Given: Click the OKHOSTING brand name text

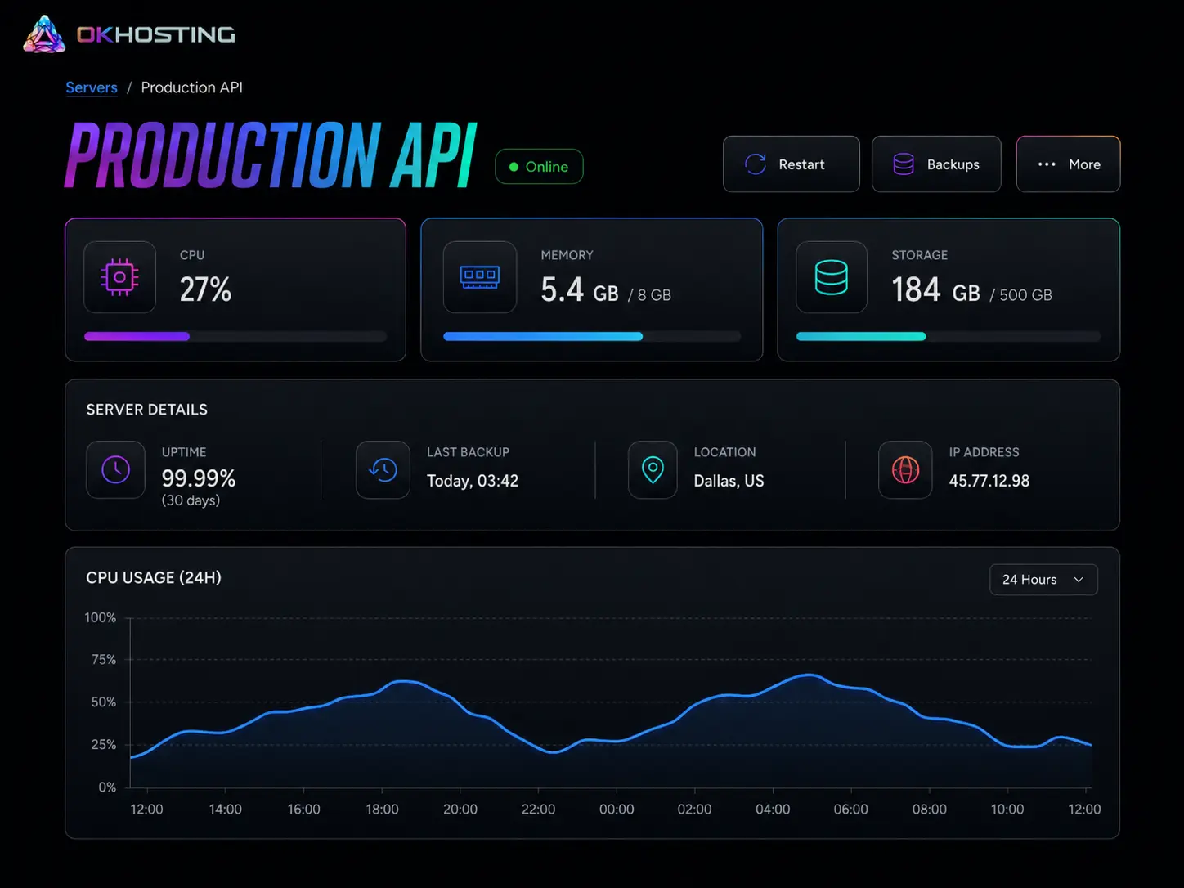Looking at the screenshot, I should pyautogui.click(x=156, y=34).
